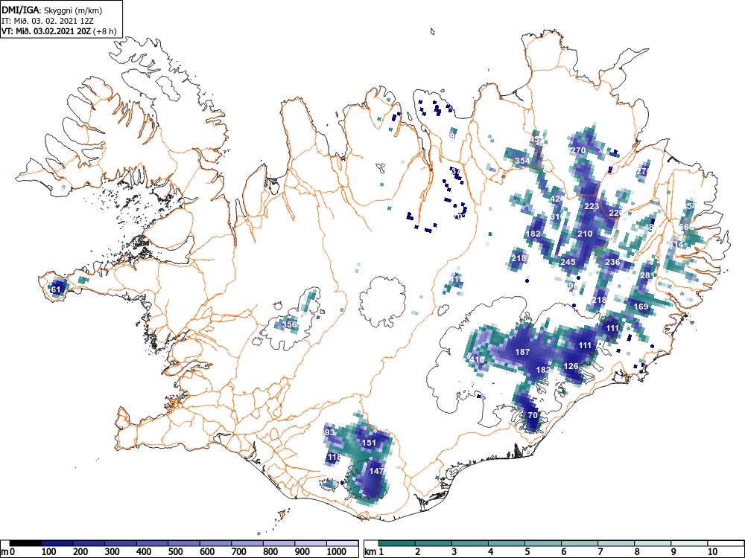Click the "DMI/IGA: Skyggni (m/km)" title text
Viewport: 745px width, 558px height.
52,10
